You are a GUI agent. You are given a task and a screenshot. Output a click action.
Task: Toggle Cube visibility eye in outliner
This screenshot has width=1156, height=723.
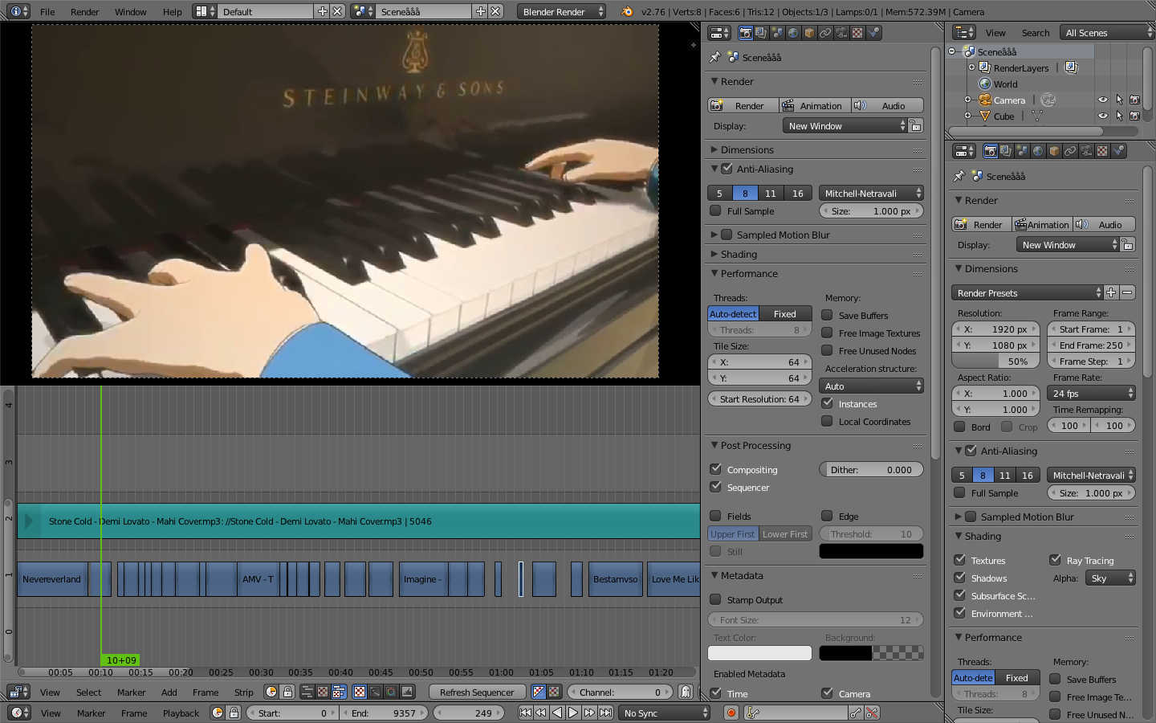point(1103,116)
